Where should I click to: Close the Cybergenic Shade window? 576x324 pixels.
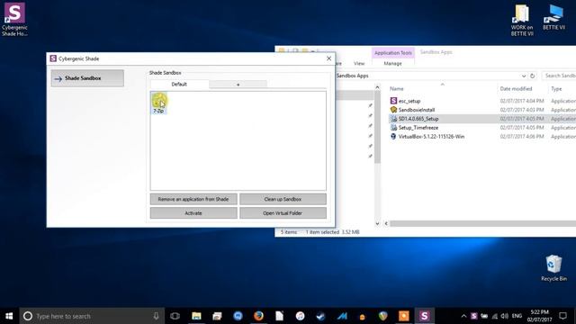pos(328,58)
